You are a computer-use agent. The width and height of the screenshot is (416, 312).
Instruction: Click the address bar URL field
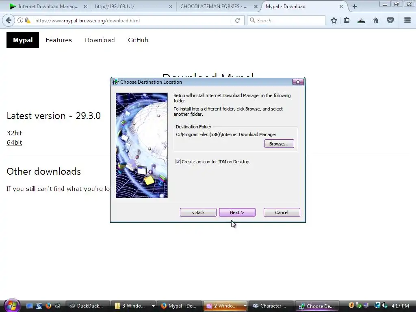tap(131, 20)
